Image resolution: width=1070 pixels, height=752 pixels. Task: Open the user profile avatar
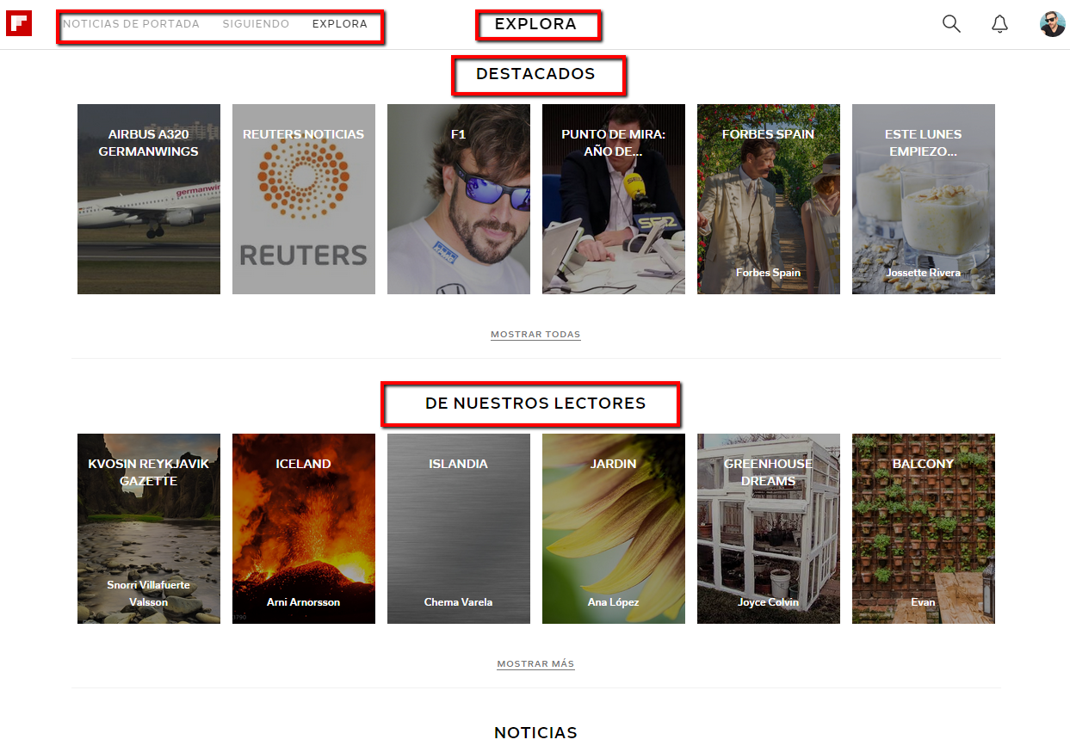1052,24
